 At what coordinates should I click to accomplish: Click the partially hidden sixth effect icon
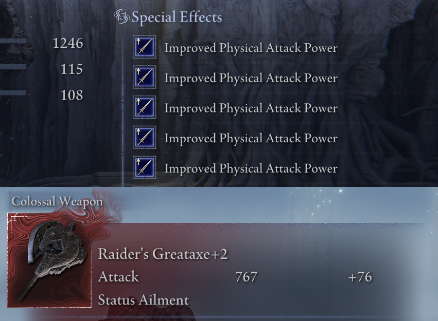point(144,186)
